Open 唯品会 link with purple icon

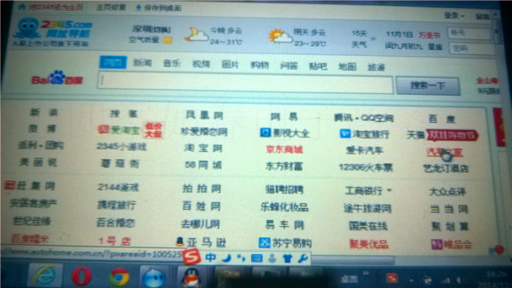click(451, 244)
